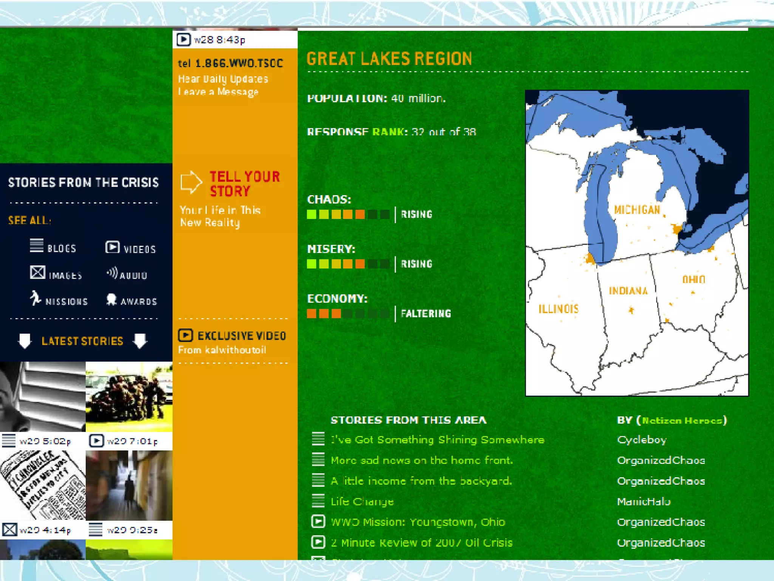
Task: Click the Blogs lines icon
Action: click(37, 246)
